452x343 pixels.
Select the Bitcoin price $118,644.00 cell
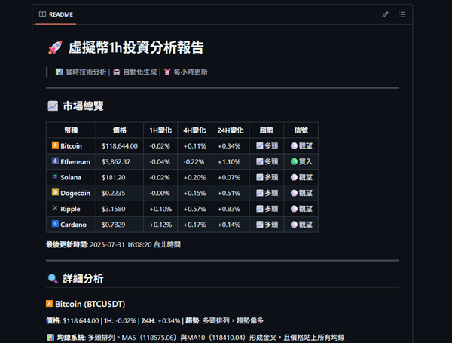tap(120, 146)
